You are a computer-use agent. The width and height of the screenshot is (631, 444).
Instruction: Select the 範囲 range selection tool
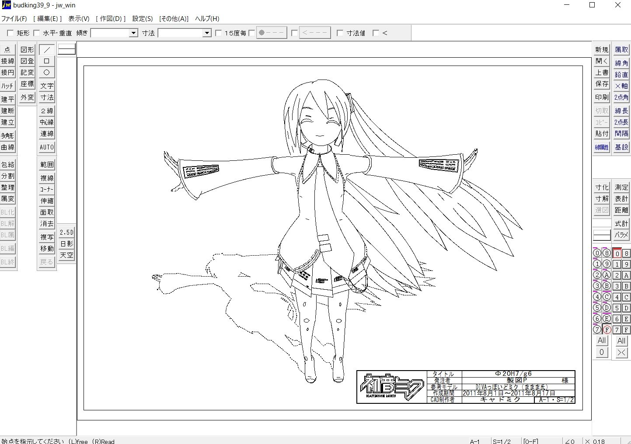pos(47,164)
